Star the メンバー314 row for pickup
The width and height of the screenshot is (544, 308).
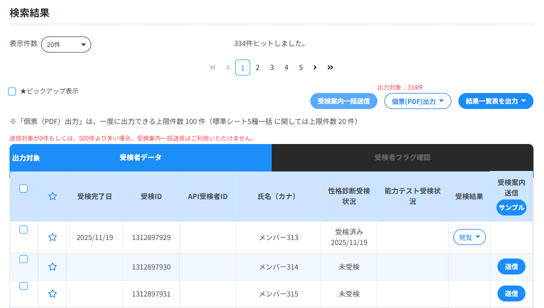click(52, 266)
